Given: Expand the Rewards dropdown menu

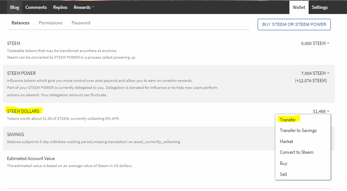Looking at the screenshot, I should coord(84,7).
